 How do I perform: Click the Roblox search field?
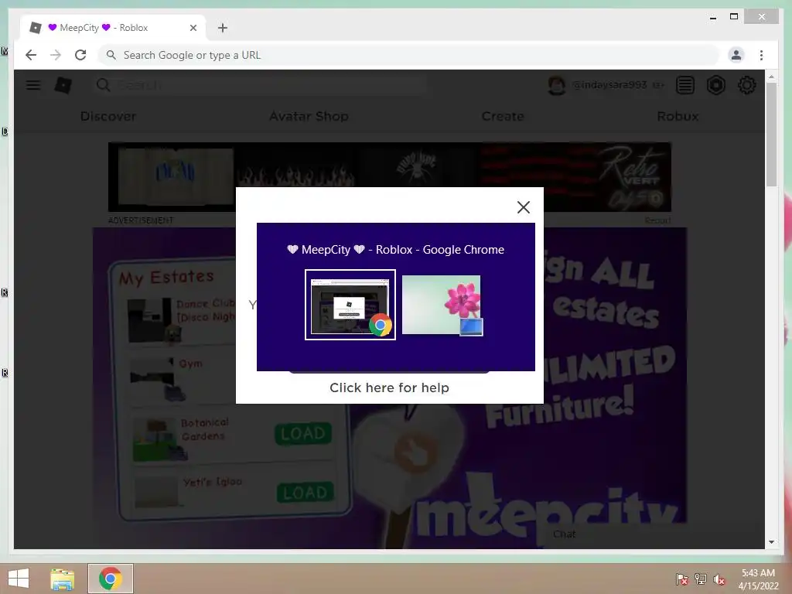pyautogui.click(x=260, y=85)
